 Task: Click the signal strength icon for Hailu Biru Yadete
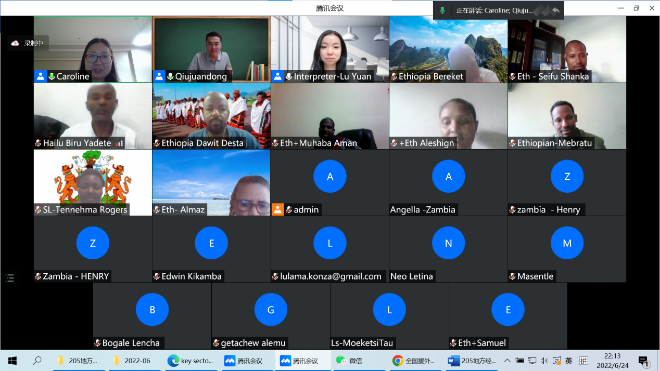tap(119, 143)
